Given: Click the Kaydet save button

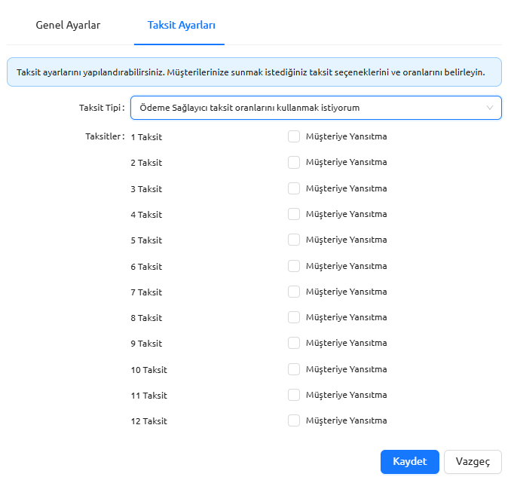Looking at the screenshot, I should tap(410, 462).
